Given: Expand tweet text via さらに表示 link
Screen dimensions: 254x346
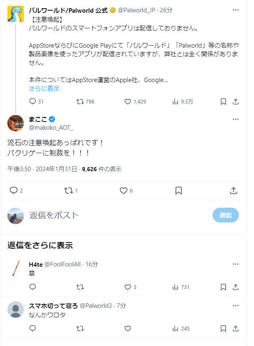Looking at the screenshot, I should tap(44, 89).
